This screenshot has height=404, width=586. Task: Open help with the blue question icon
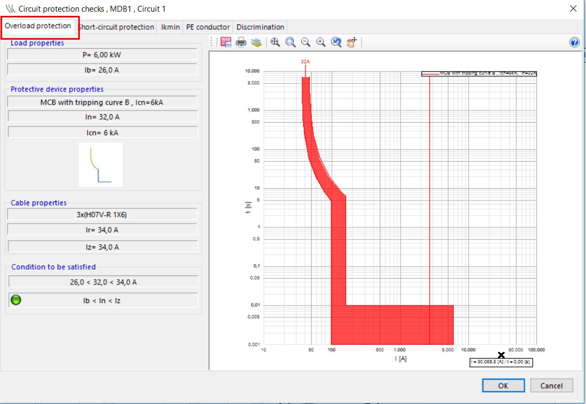point(575,43)
